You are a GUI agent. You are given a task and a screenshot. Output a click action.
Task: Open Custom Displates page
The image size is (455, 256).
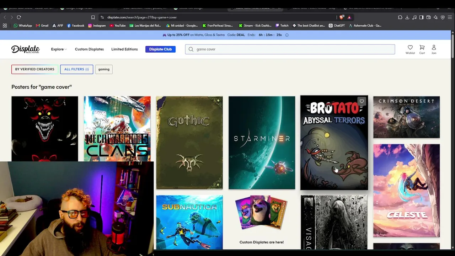pos(89,49)
